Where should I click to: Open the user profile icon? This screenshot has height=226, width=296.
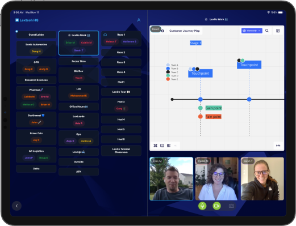[139, 20]
